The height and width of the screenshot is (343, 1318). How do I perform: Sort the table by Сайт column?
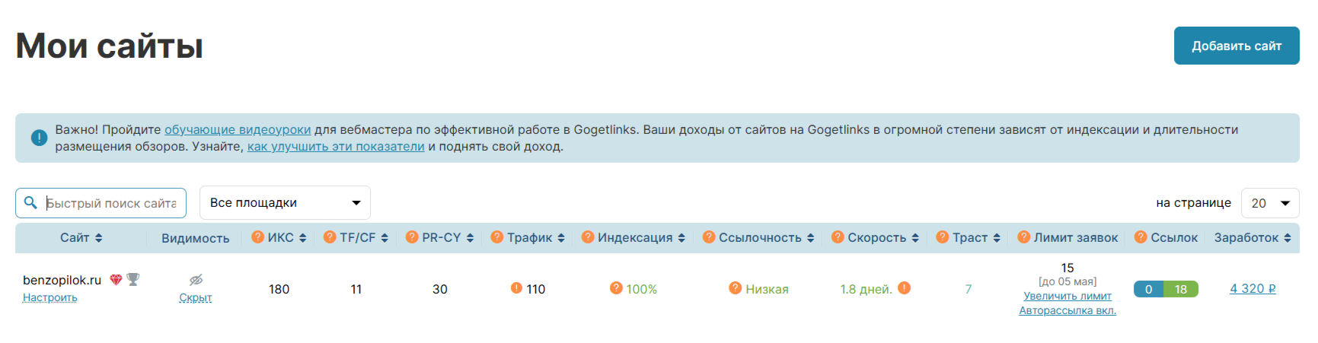[x=81, y=238]
